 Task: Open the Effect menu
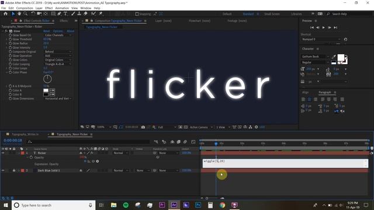[x=49, y=8]
